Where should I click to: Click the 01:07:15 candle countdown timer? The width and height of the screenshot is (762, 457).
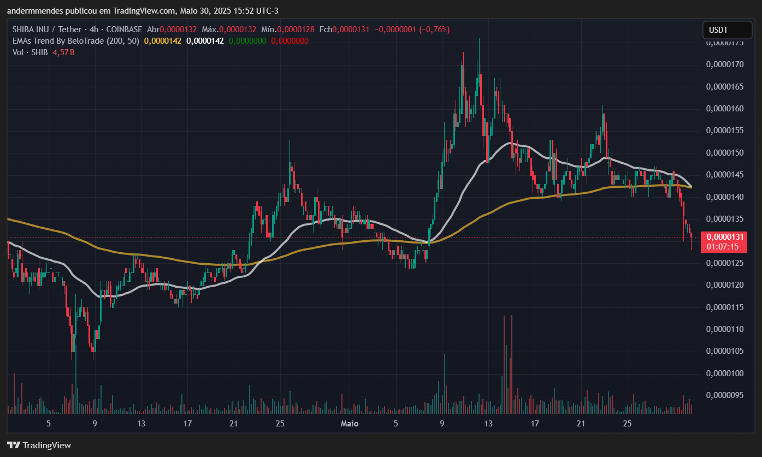pyautogui.click(x=722, y=247)
